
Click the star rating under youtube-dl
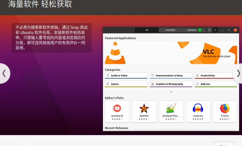pyautogui.click(x=117, y=119)
